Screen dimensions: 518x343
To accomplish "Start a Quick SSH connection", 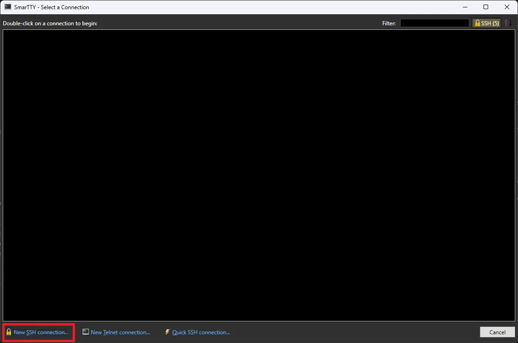I will 200,332.
